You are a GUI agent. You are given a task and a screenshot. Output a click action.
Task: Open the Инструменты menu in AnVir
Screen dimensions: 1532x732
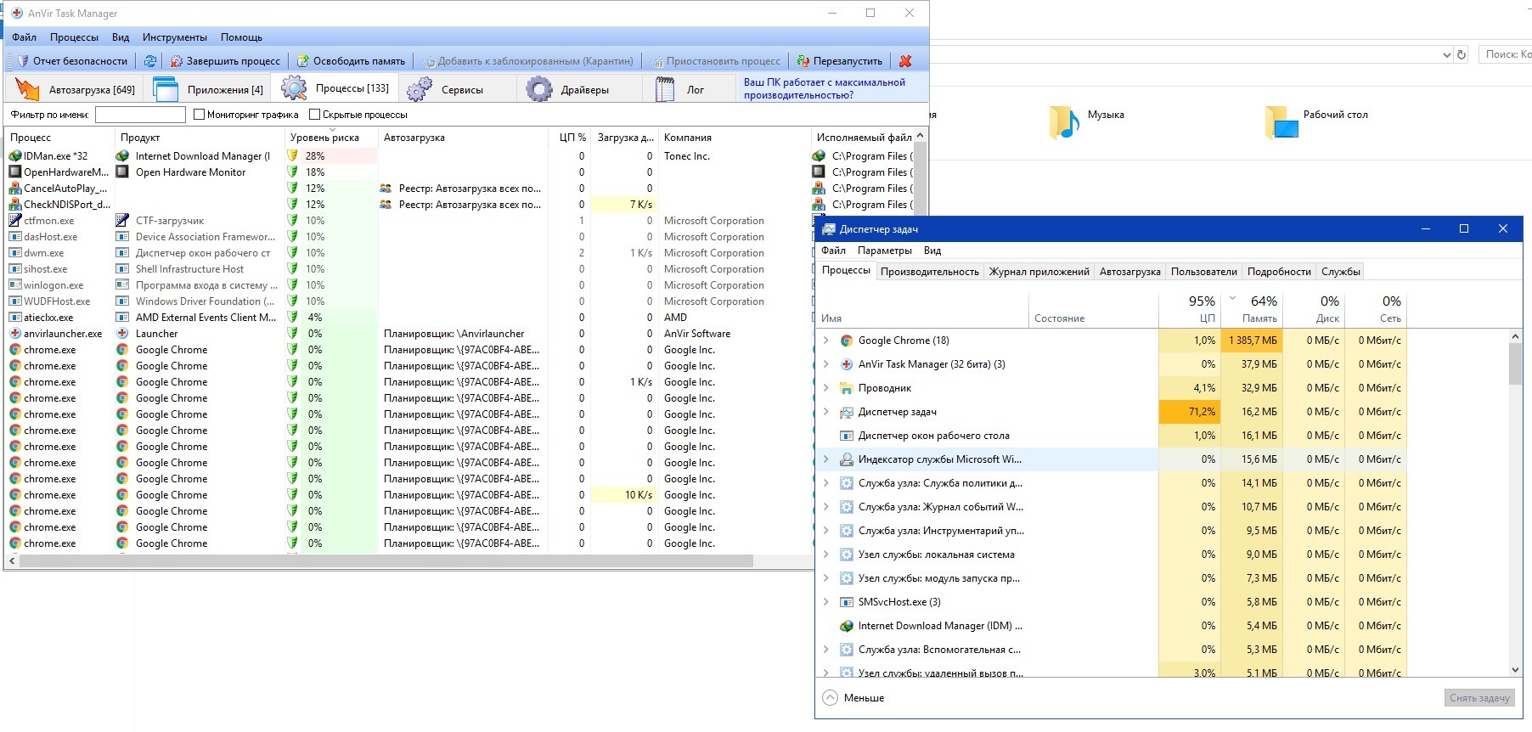pos(175,37)
